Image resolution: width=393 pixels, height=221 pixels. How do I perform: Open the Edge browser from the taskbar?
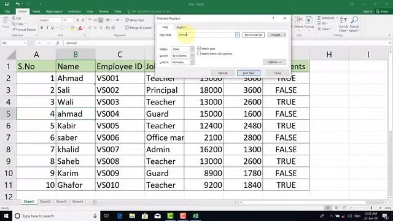pos(120,215)
